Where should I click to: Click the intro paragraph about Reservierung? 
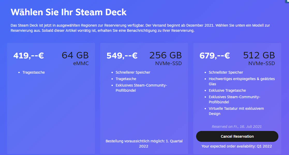(x=140, y=28)
